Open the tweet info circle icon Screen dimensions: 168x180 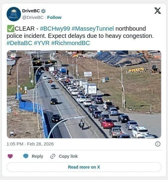158,144
